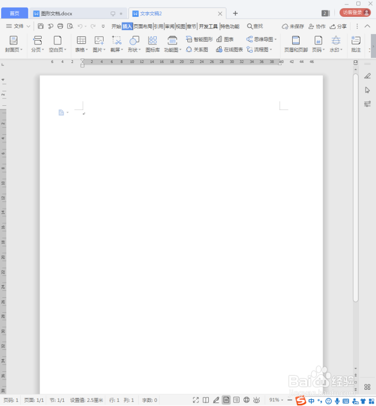Click the selection arrow icon in sidebar
This screenshot has height=406, width=376.
(x=367, y=90)
